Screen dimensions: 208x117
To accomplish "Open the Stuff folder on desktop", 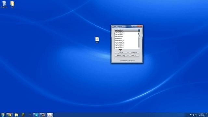I will 12,4.
